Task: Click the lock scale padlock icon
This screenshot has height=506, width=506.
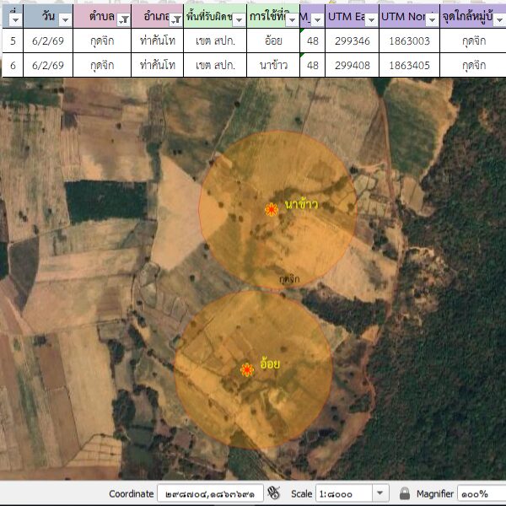Action: coord(405,493)
